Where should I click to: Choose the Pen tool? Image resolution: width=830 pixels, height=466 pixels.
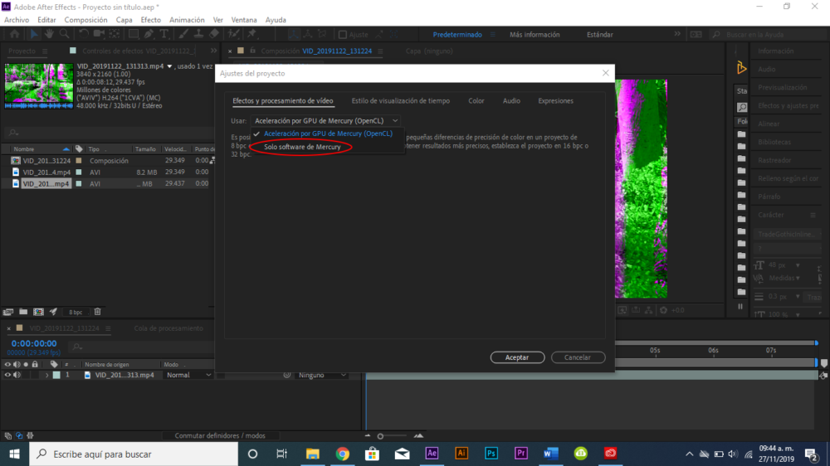click(149, 35)
